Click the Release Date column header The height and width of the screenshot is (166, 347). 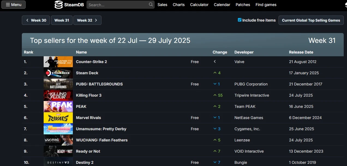301,52
